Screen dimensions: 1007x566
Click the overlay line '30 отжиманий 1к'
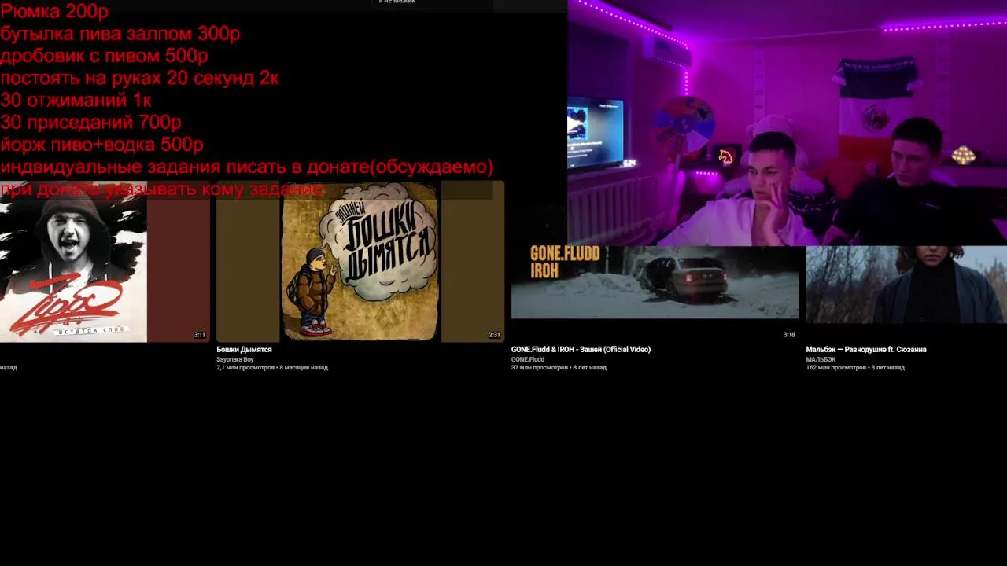[76, 100]
